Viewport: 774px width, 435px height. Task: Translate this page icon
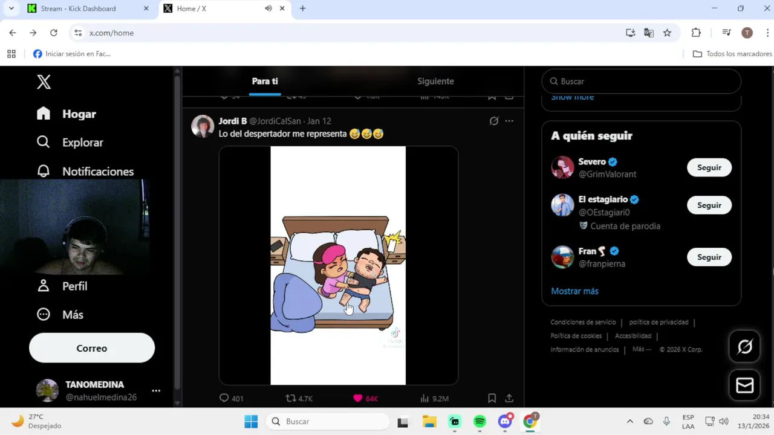[x=649, y=33]
